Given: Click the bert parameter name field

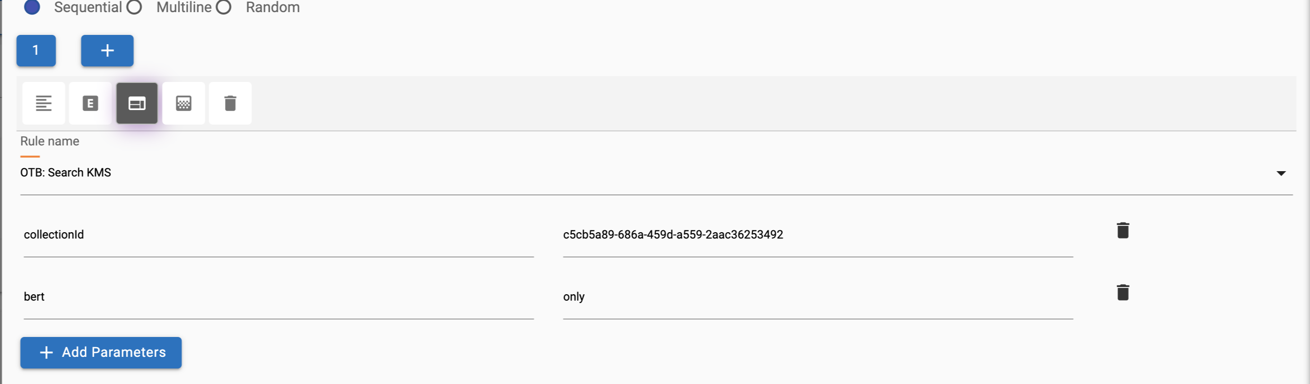Looking at the screenshot, I should [x=278, y=297].
